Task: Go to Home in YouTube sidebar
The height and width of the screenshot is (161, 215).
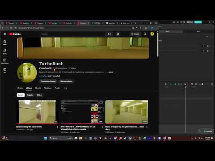Action: (x=5, y=42)
